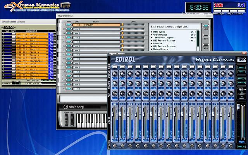Viewport: 248px width, 155px height.
Task: Expand the Phrases patch folder
Action: point(152,43)
